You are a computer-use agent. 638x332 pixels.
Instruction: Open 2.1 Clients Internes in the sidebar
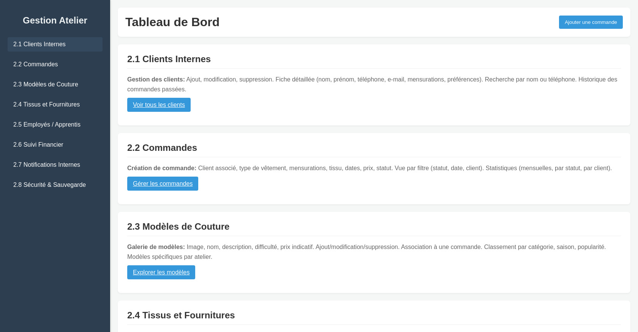click(39, 44)
